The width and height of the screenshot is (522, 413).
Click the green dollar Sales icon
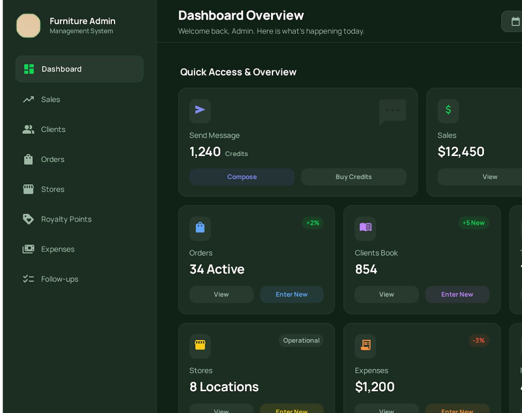click(x=448, y=110)
